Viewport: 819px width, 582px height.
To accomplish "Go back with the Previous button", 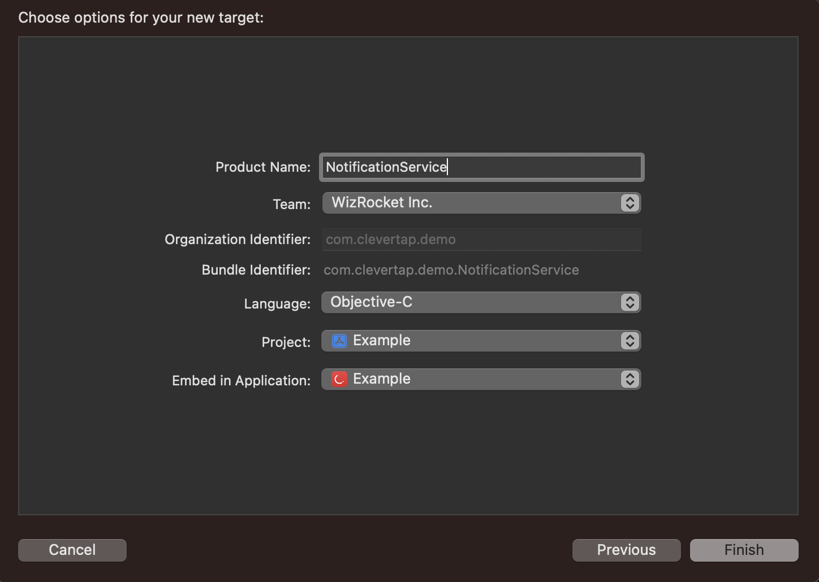I will tap(626, 550).
